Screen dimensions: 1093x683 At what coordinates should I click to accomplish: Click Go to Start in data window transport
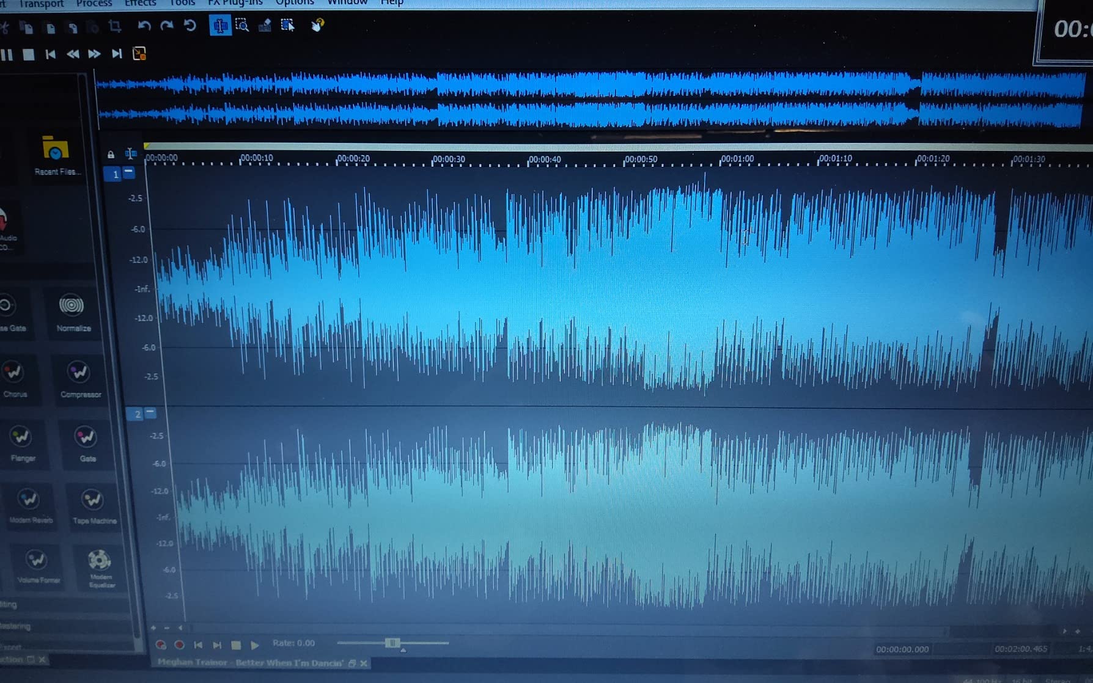pos(198,645)
